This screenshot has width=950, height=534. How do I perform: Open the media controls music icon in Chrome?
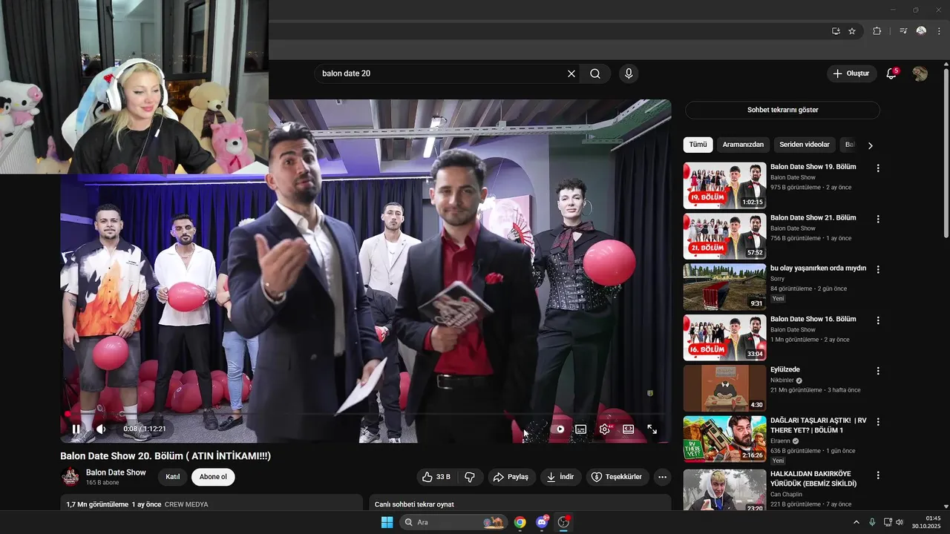click(903, 31)
